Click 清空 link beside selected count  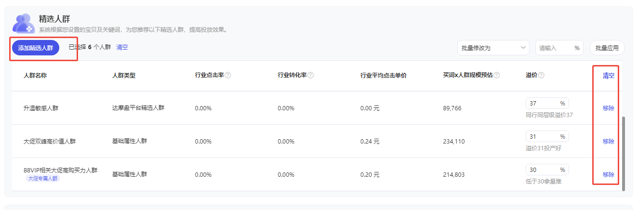coord(122,47)
